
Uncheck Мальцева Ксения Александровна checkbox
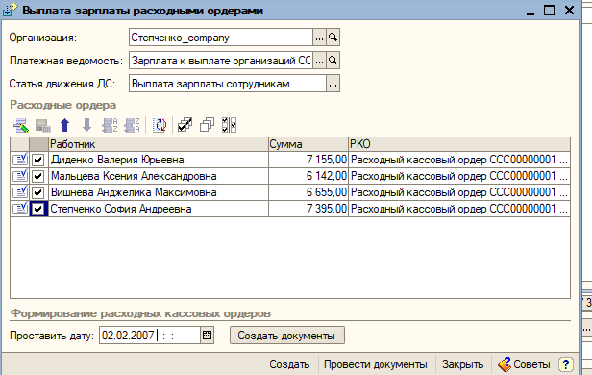point(37,176)
